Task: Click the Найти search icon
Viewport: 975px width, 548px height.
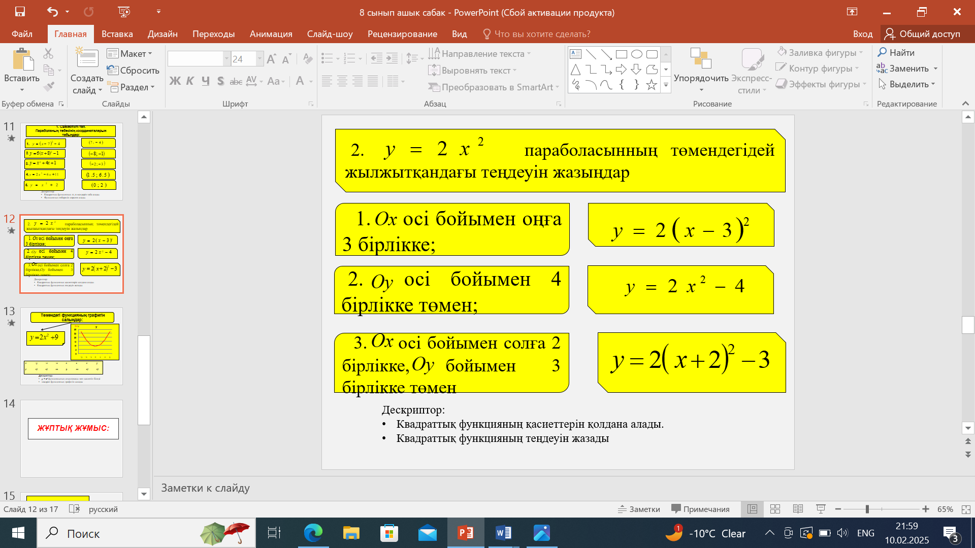Action: click(883, 52)
